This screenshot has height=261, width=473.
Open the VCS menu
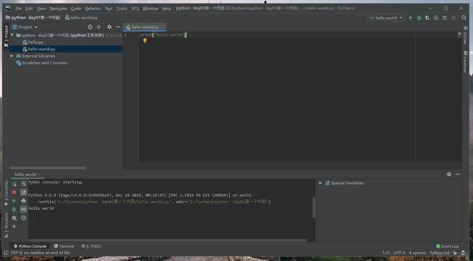click(x=135, y=8)
